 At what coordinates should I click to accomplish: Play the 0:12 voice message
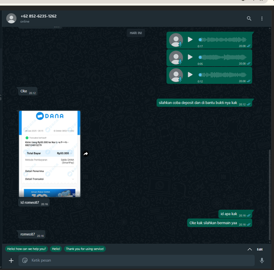click(x=190, y=74)
